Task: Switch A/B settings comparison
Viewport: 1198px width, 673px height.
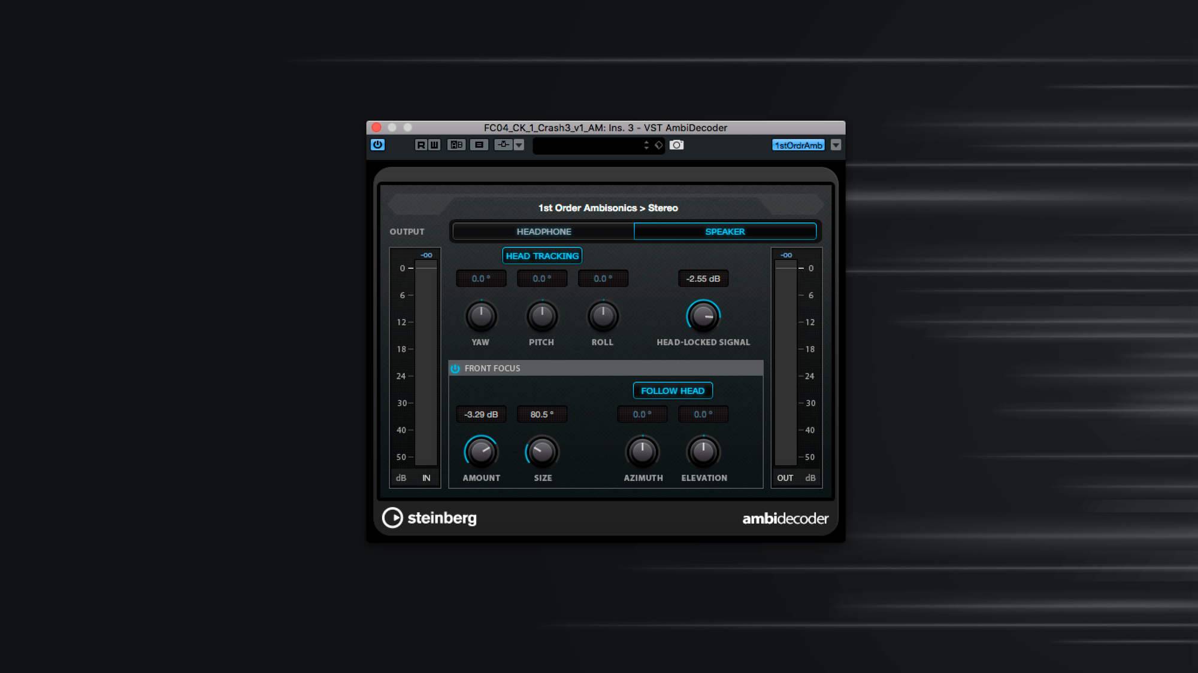Action: (456, 145)
